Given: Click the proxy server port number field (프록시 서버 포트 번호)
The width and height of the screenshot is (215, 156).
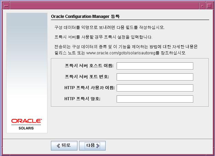Looking at the screenshot, I should 155,77.
